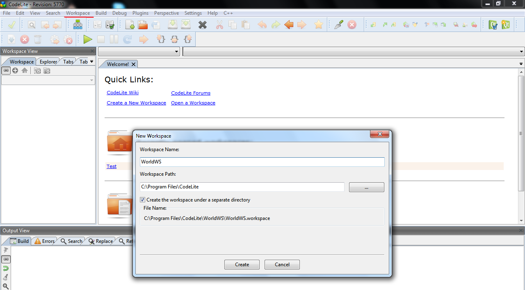Switch to the Errors output tab

(x=44, y=241)
